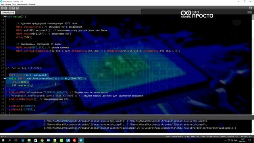Image resolution: width=254 pixels, height=143 pixels.
Task: Open the FileZilla taskbar icon
Action: [74, 140]
